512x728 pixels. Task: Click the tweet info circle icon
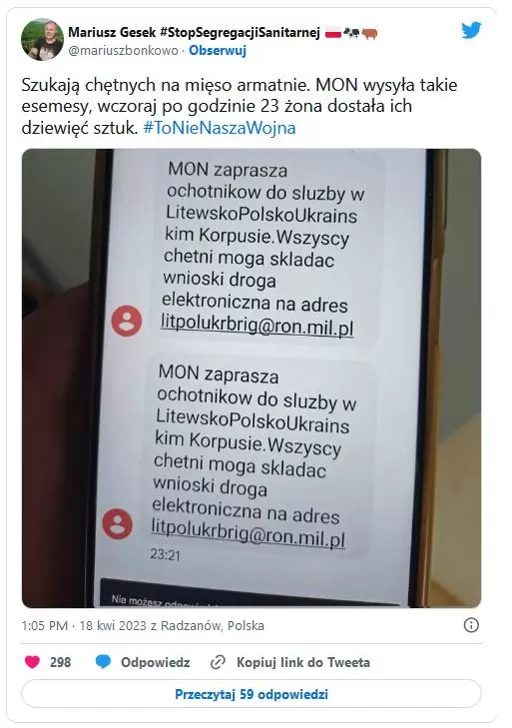(x=471, y=625)
